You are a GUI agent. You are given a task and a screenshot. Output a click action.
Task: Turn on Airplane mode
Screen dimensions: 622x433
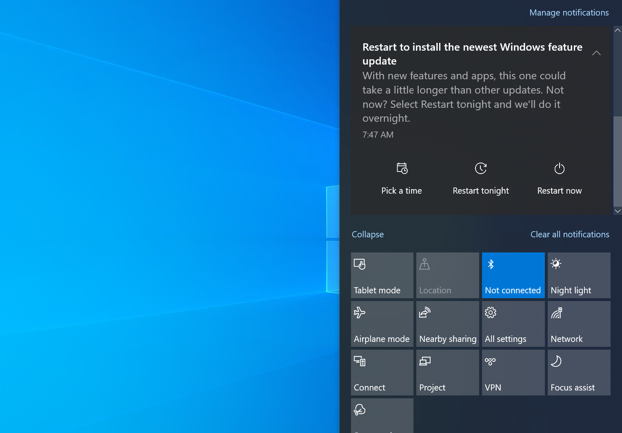(382, 324)
